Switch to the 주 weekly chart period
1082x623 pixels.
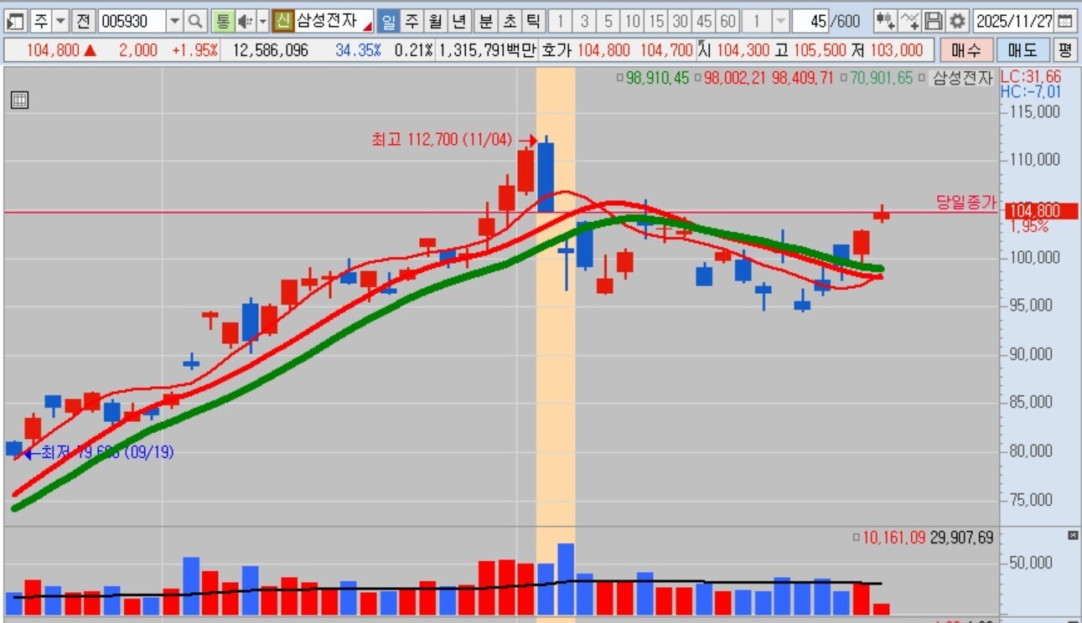click(x=412, y=21)
